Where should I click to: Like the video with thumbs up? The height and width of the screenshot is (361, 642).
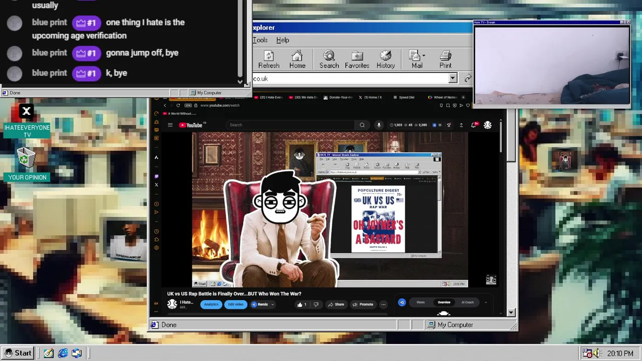(301, 304)
